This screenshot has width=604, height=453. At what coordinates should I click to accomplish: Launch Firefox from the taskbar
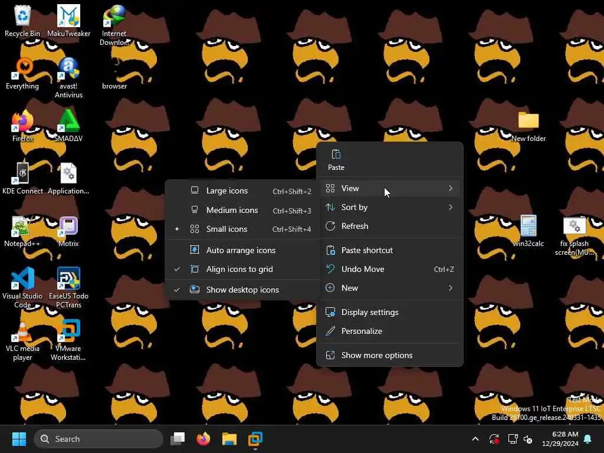pyautogui.click(x=203, y=439)
